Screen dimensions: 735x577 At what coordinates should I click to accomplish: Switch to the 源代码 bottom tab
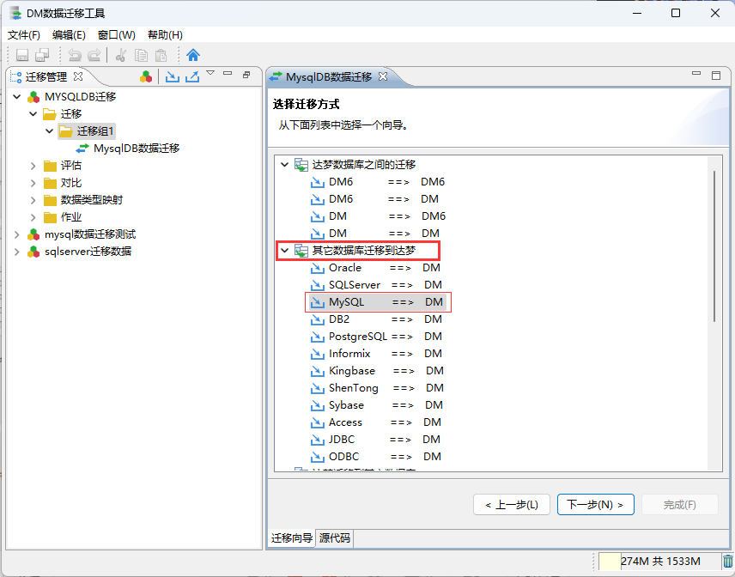click(x=335, y=538)
